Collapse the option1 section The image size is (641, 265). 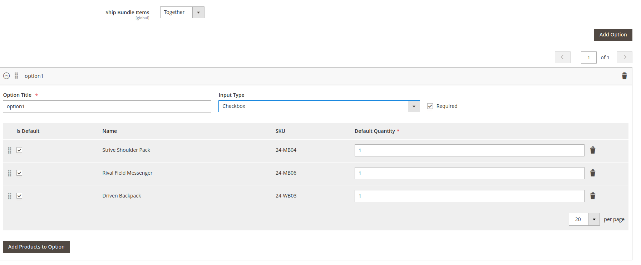point(6,76)
